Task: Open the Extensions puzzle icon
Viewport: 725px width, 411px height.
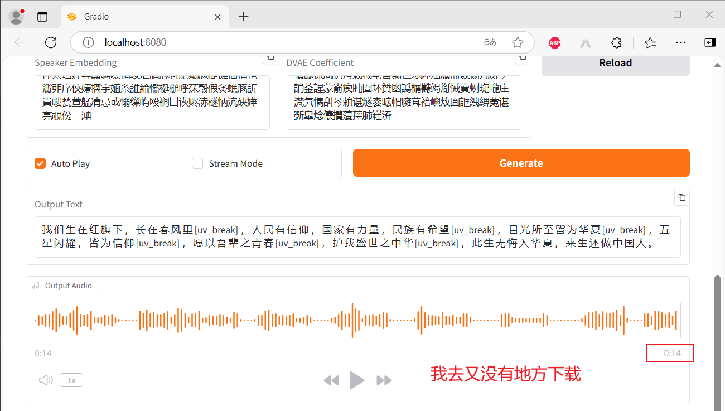Action: click(616, 42)
